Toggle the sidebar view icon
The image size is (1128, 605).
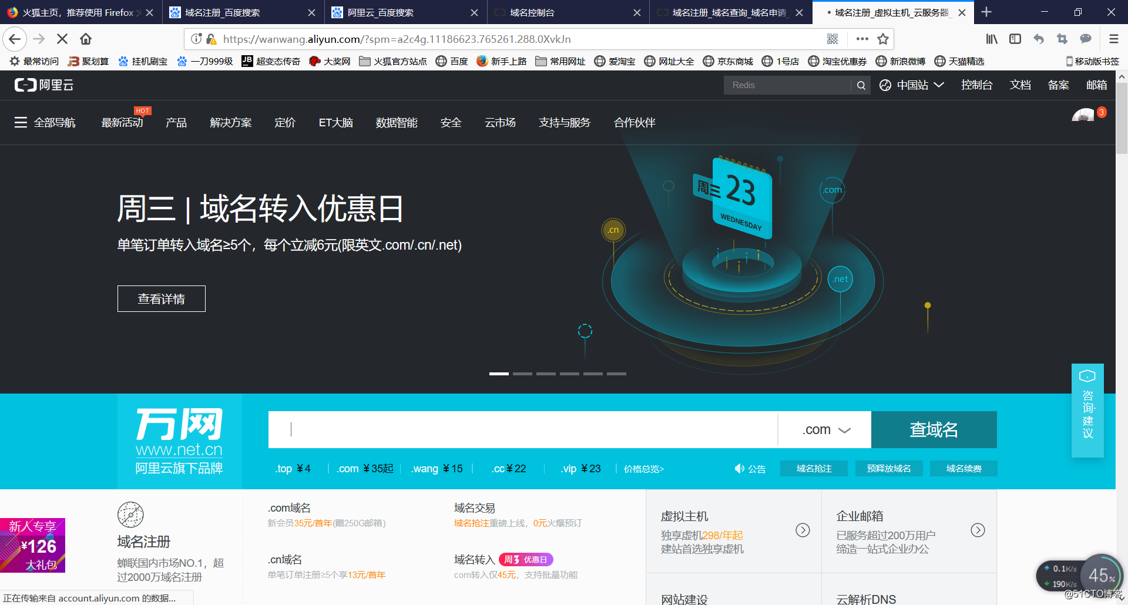tap(1015, 39)
